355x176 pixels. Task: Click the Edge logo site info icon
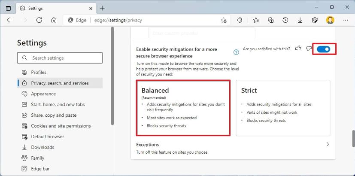point(71,20)
